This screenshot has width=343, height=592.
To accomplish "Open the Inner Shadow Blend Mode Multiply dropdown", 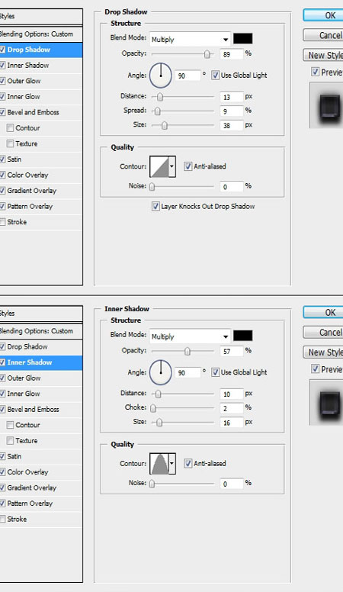I will 190,336.
